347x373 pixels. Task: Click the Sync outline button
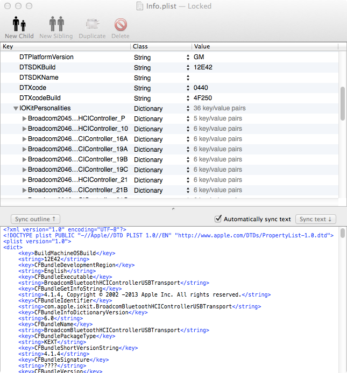click(35, 219)
